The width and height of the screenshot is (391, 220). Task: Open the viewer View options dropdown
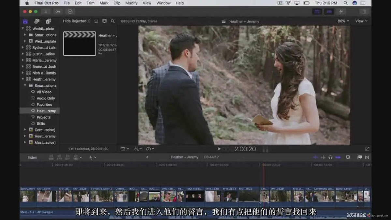(361, 21)
